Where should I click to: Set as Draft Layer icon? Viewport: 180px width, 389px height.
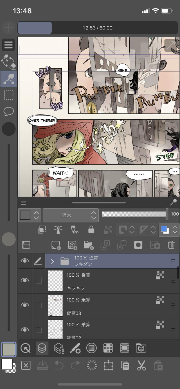click(75, 230)
